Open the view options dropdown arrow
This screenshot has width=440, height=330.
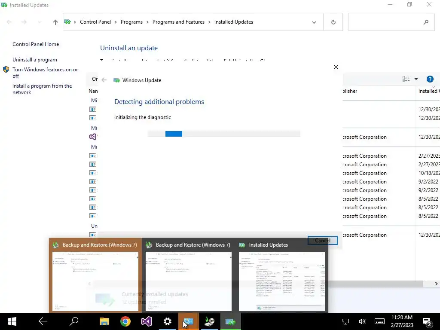pyautogui.click(x=416, y=79)
